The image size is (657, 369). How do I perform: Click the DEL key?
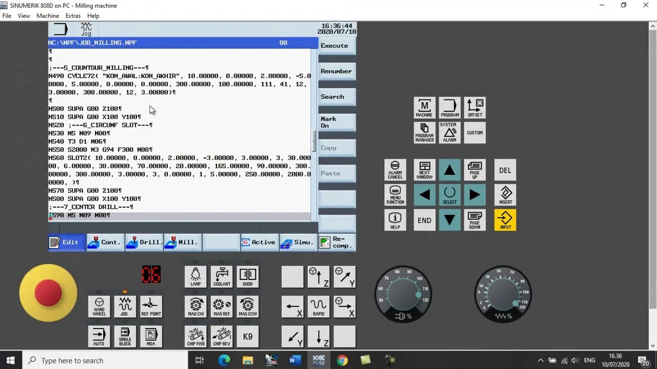505,170
